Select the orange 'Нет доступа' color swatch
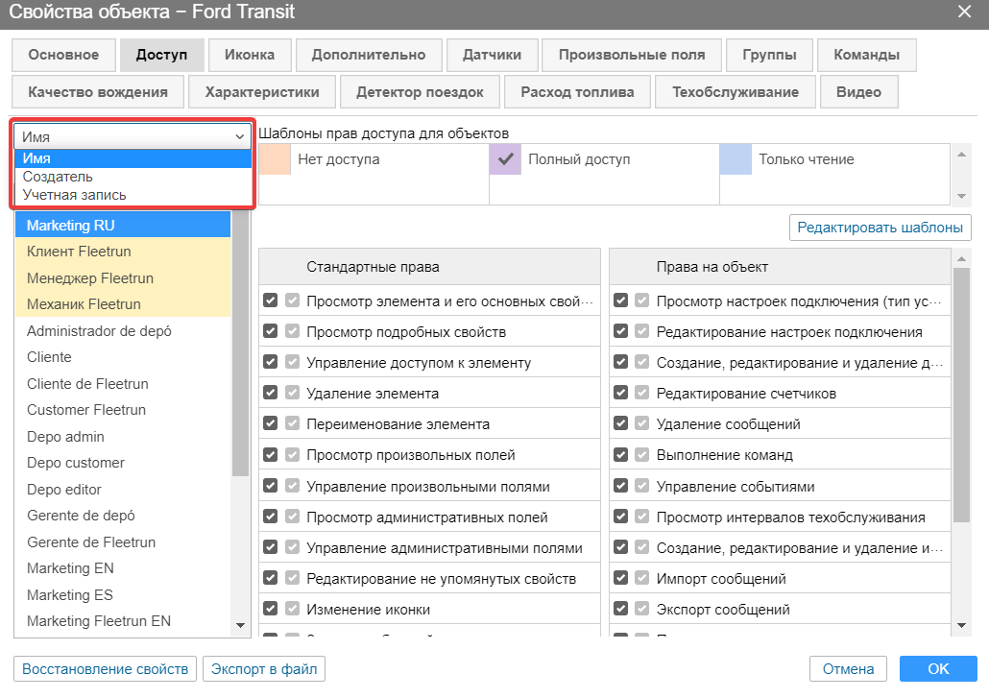 point(275,159)
